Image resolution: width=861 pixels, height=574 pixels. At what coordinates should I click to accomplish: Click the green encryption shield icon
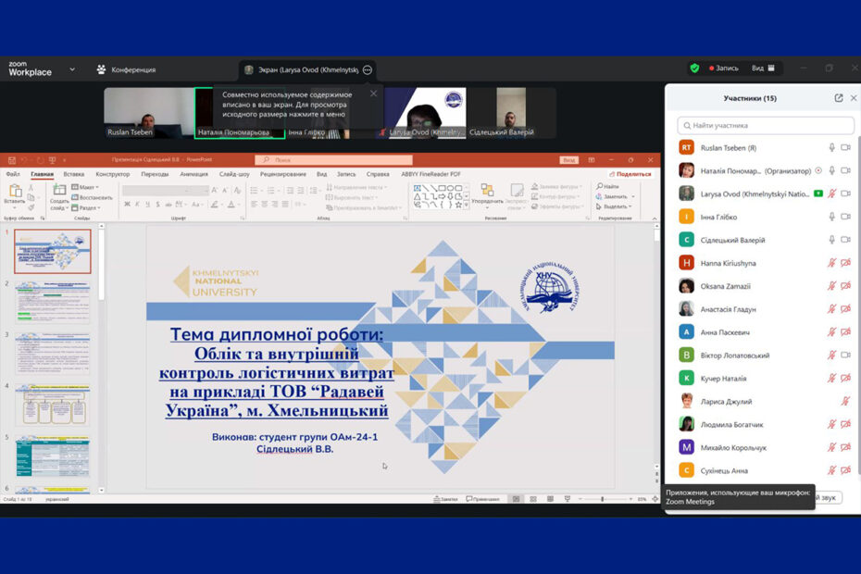[x=694, y=69]
